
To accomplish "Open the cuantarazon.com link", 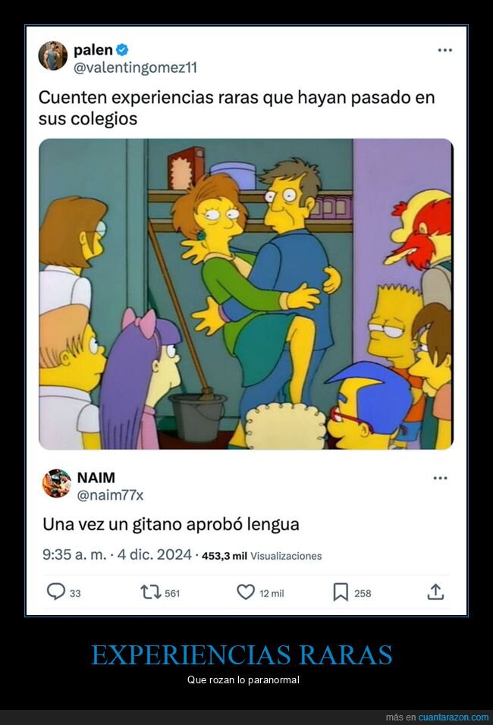I will pyautogui.click(x=454, y=717).
